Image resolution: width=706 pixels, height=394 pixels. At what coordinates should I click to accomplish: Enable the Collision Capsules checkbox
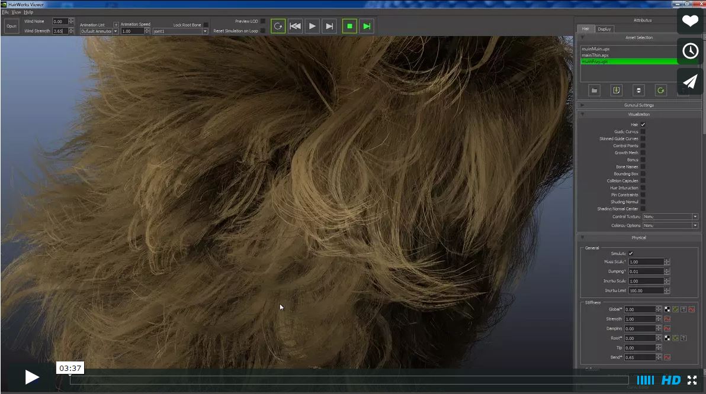[643, 181]
